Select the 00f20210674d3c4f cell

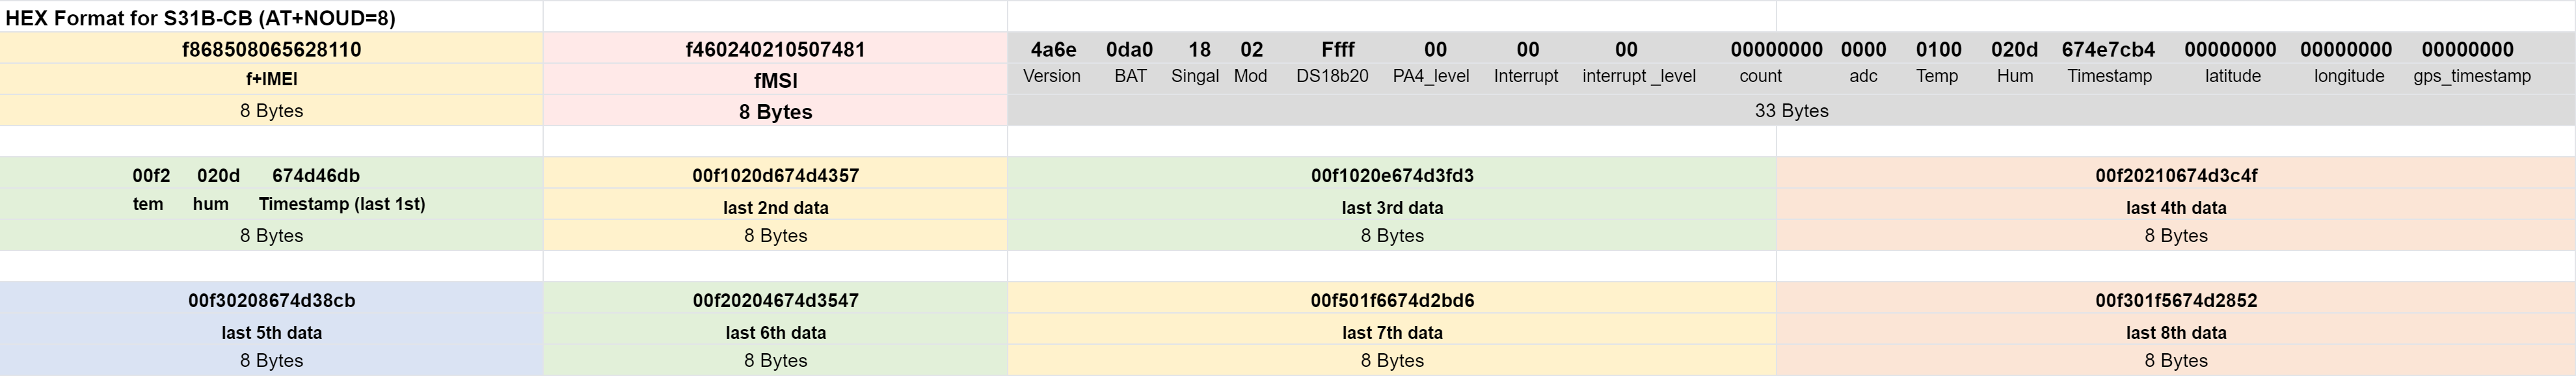click(2176, 175)
